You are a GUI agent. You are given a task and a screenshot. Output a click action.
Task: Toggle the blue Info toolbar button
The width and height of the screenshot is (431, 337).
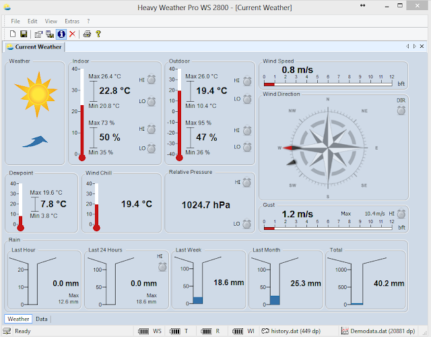pos(61,34)
